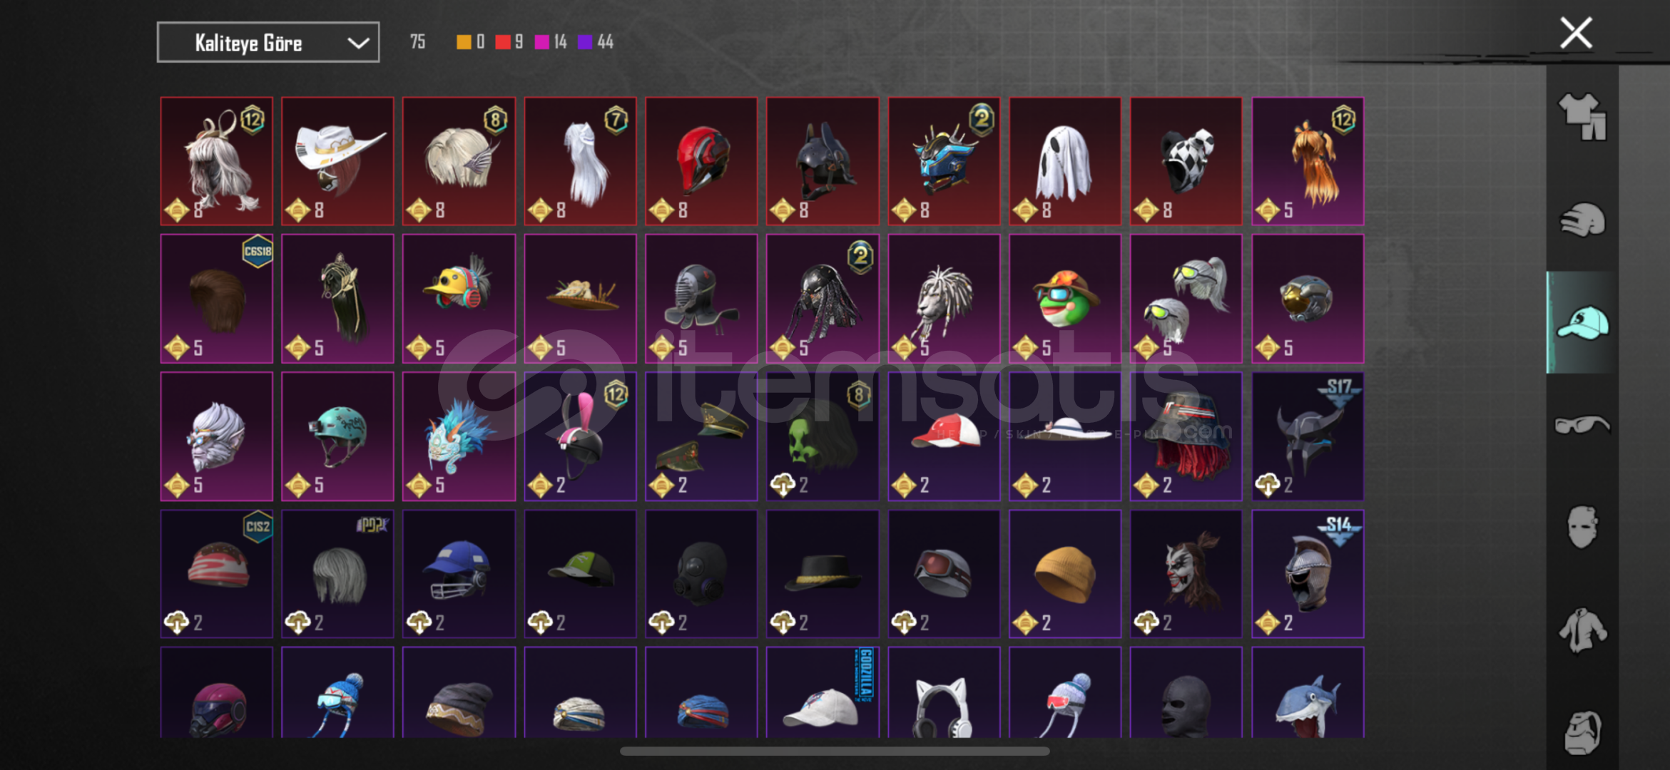Open the face mask category icon
The image size is (1670, 770).
1582,528
